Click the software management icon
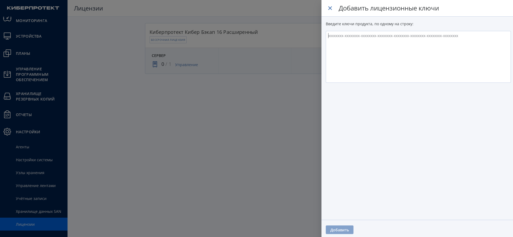This screenshot has height=237, width=513. (7, 74)
